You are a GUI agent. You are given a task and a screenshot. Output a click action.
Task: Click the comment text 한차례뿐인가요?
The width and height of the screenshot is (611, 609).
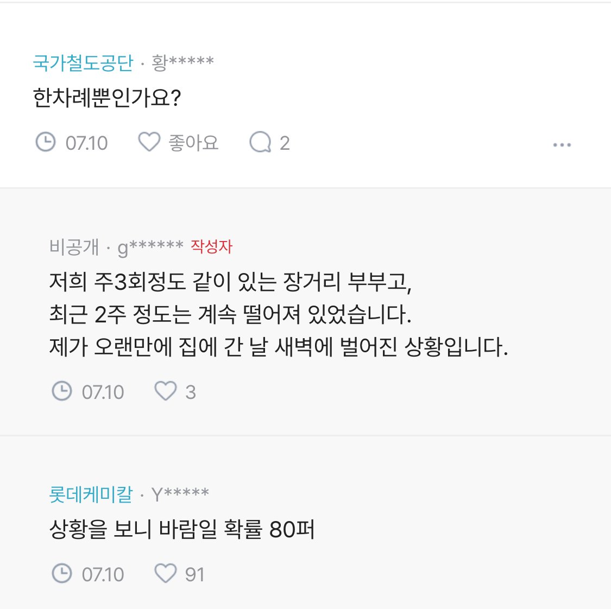[106, 98]
